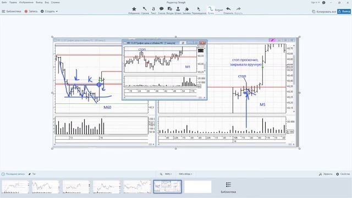Select the Текст tool

(153, 10)
